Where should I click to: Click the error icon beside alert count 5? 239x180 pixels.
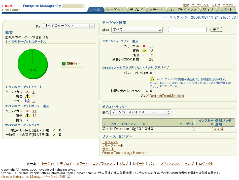27,101
